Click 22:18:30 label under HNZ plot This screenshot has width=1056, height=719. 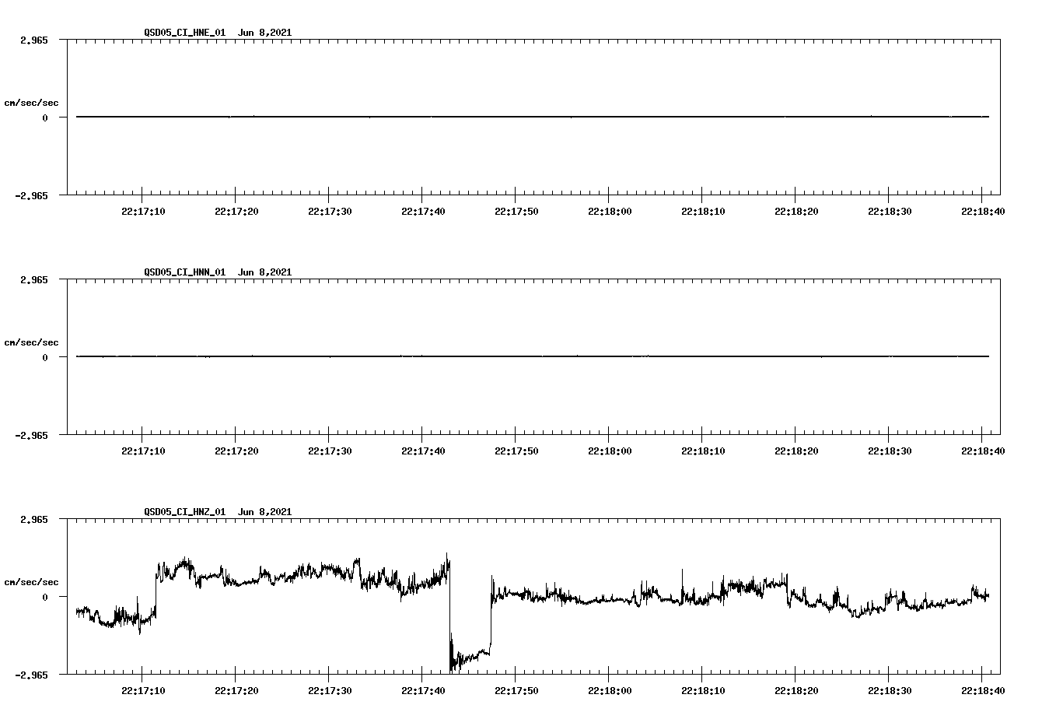point(890,691)
